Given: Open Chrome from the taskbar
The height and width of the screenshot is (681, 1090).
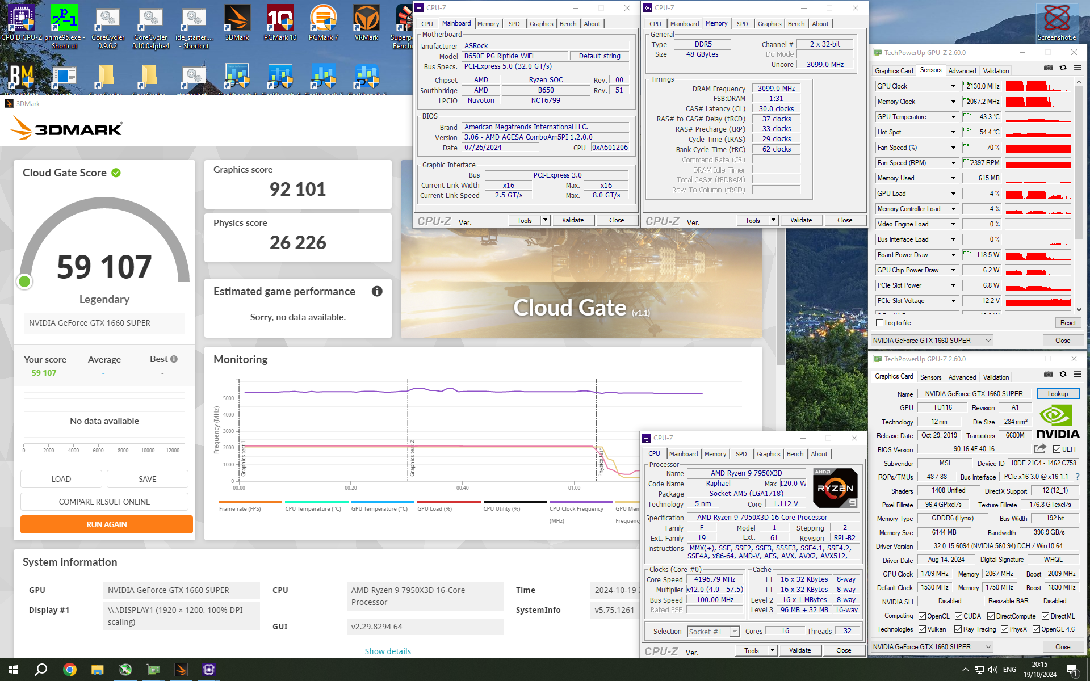Looking at the screenshot, I should [x=69, y=670].
